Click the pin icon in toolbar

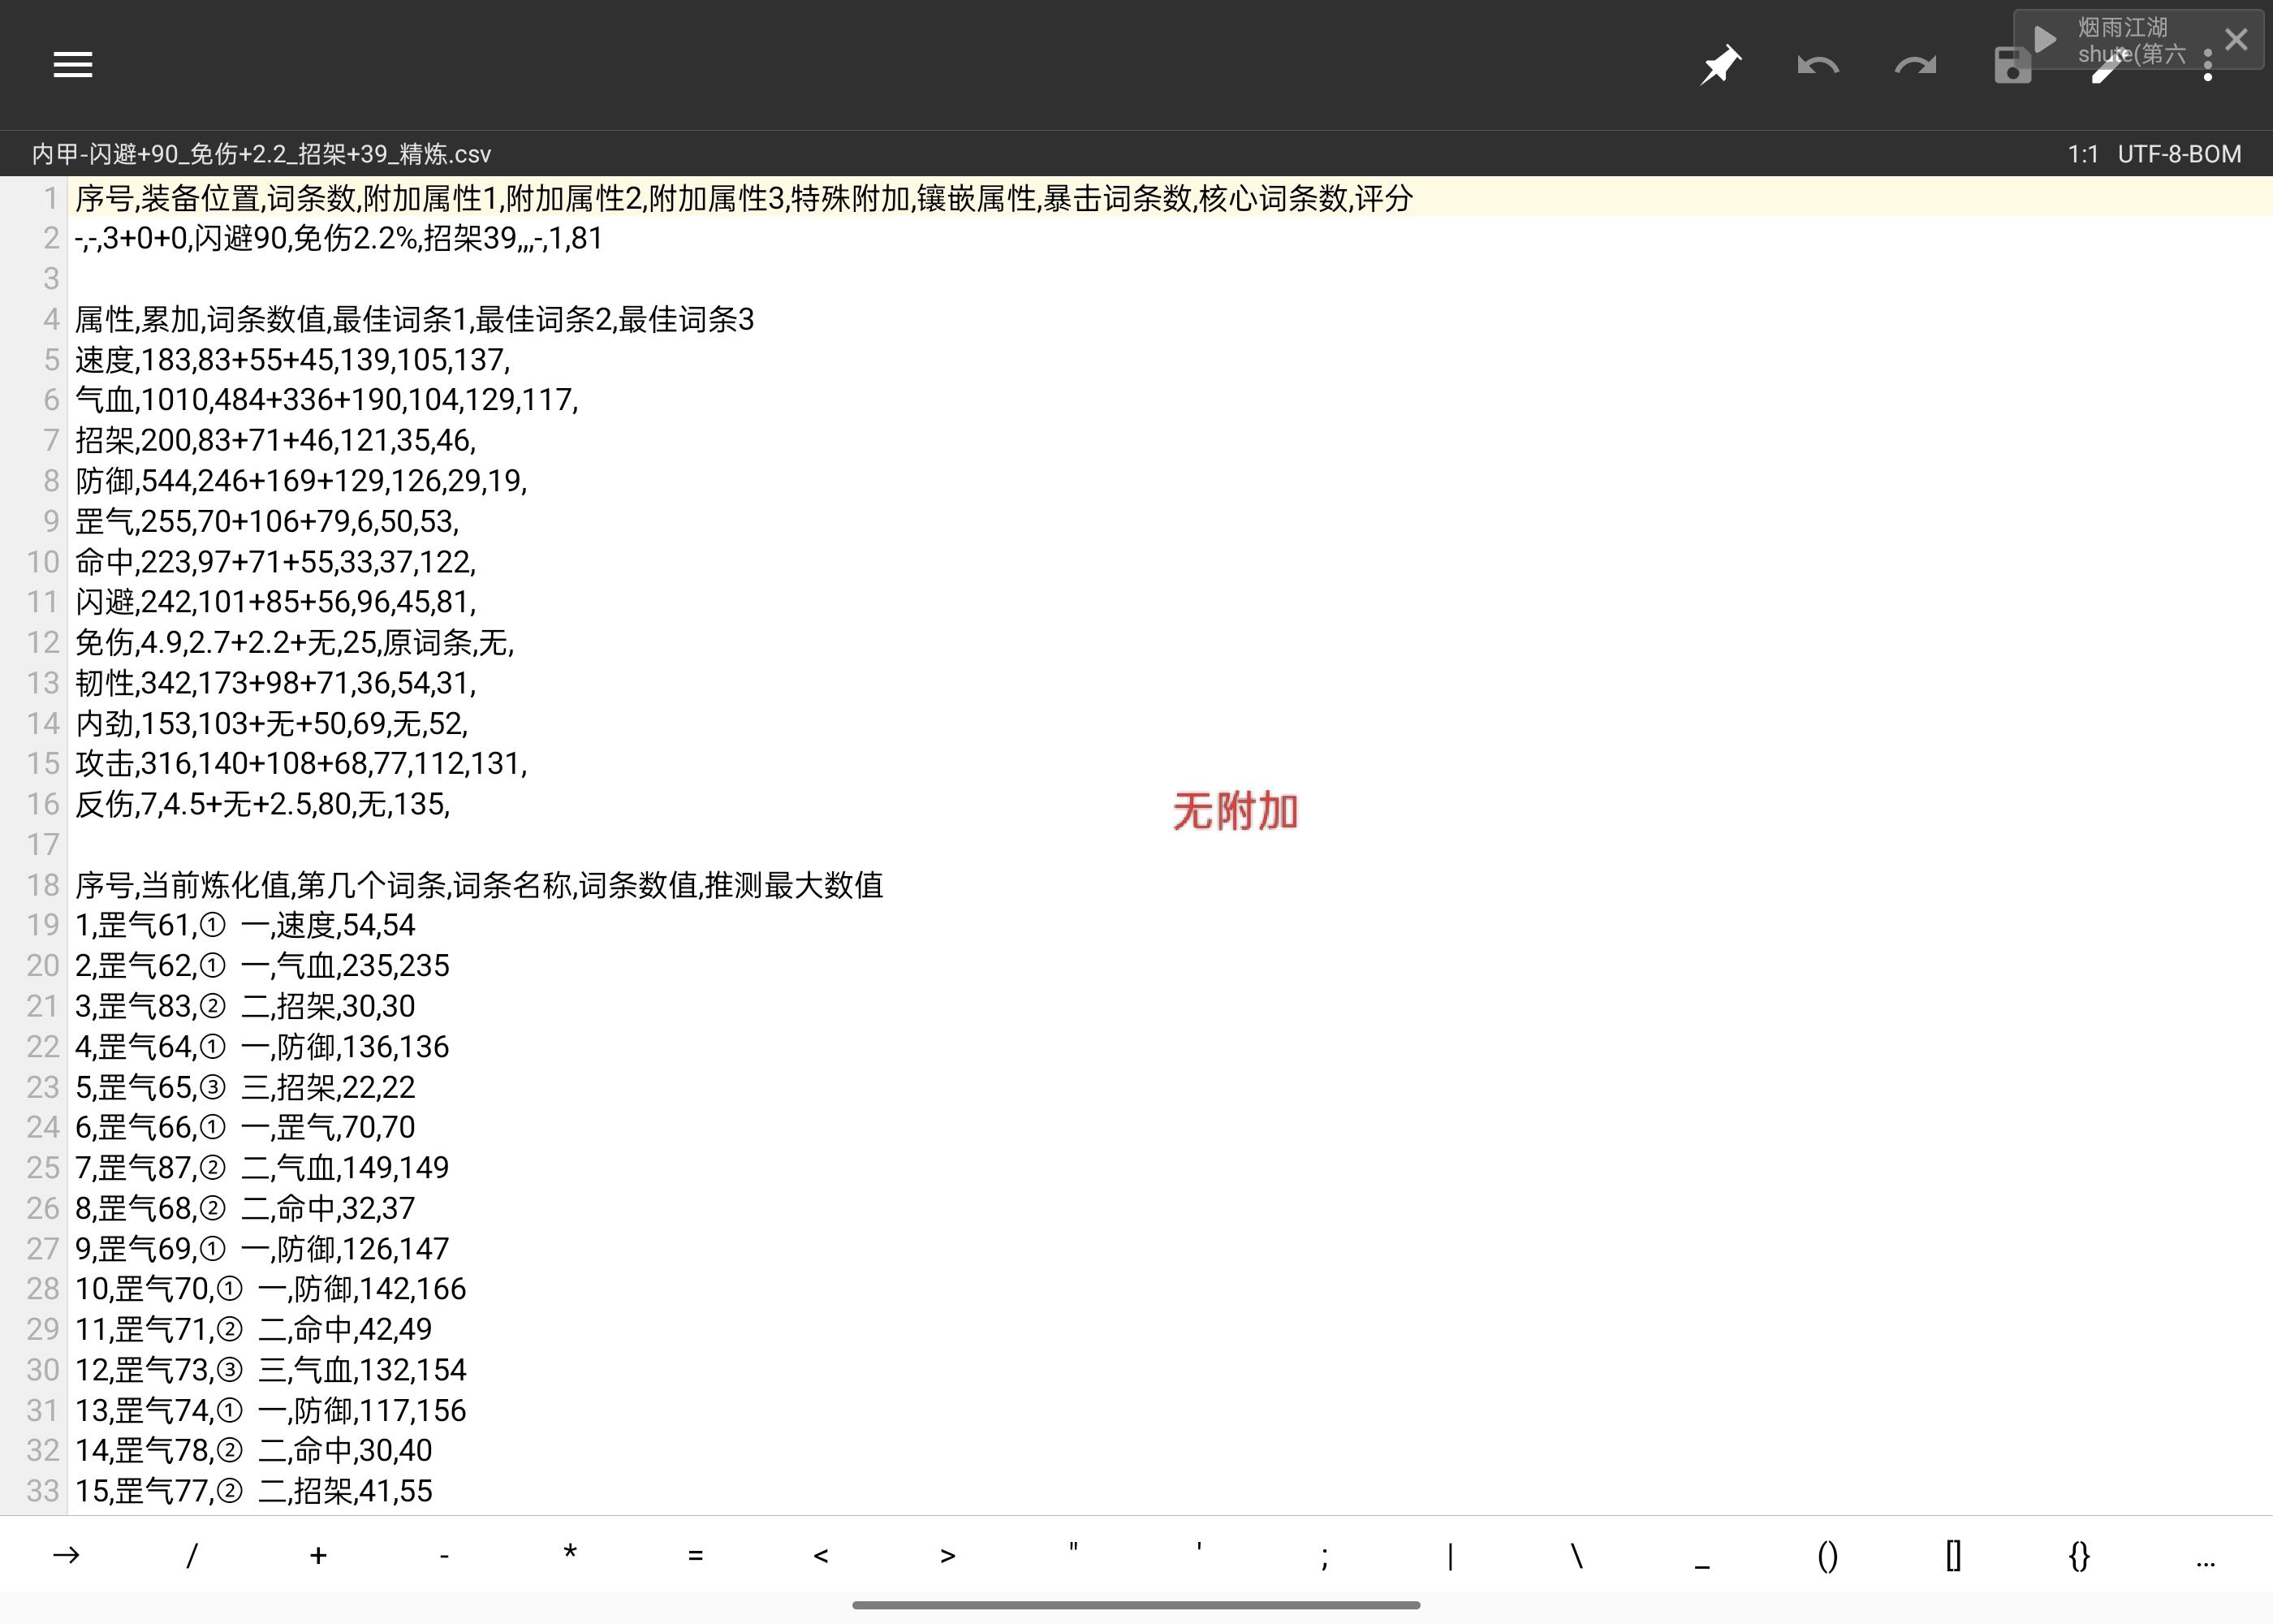(x=1720, y=66)
